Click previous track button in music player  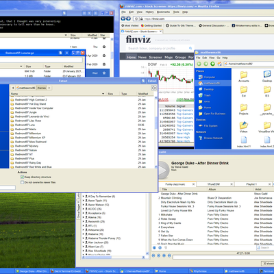coord(153,256)
